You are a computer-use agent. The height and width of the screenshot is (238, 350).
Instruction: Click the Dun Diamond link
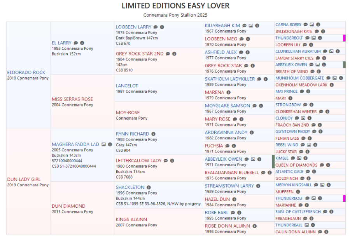tap(68, 206)
